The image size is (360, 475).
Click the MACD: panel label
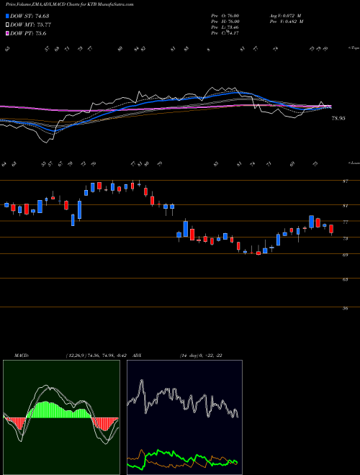(21, 356)
